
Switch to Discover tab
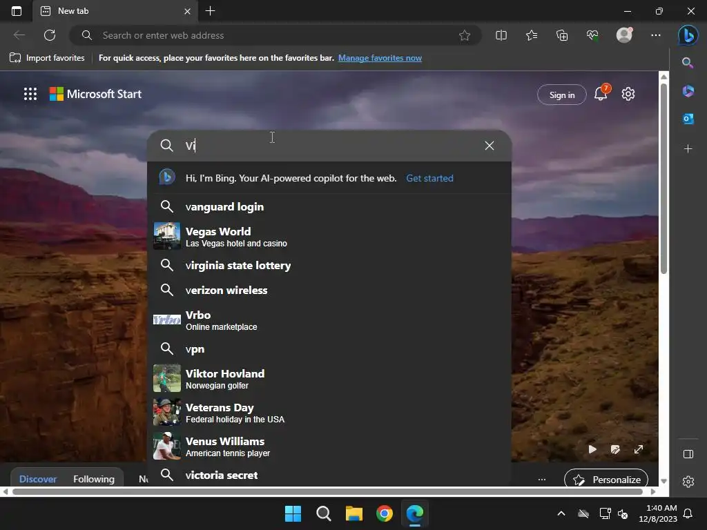tap(38, 479)
